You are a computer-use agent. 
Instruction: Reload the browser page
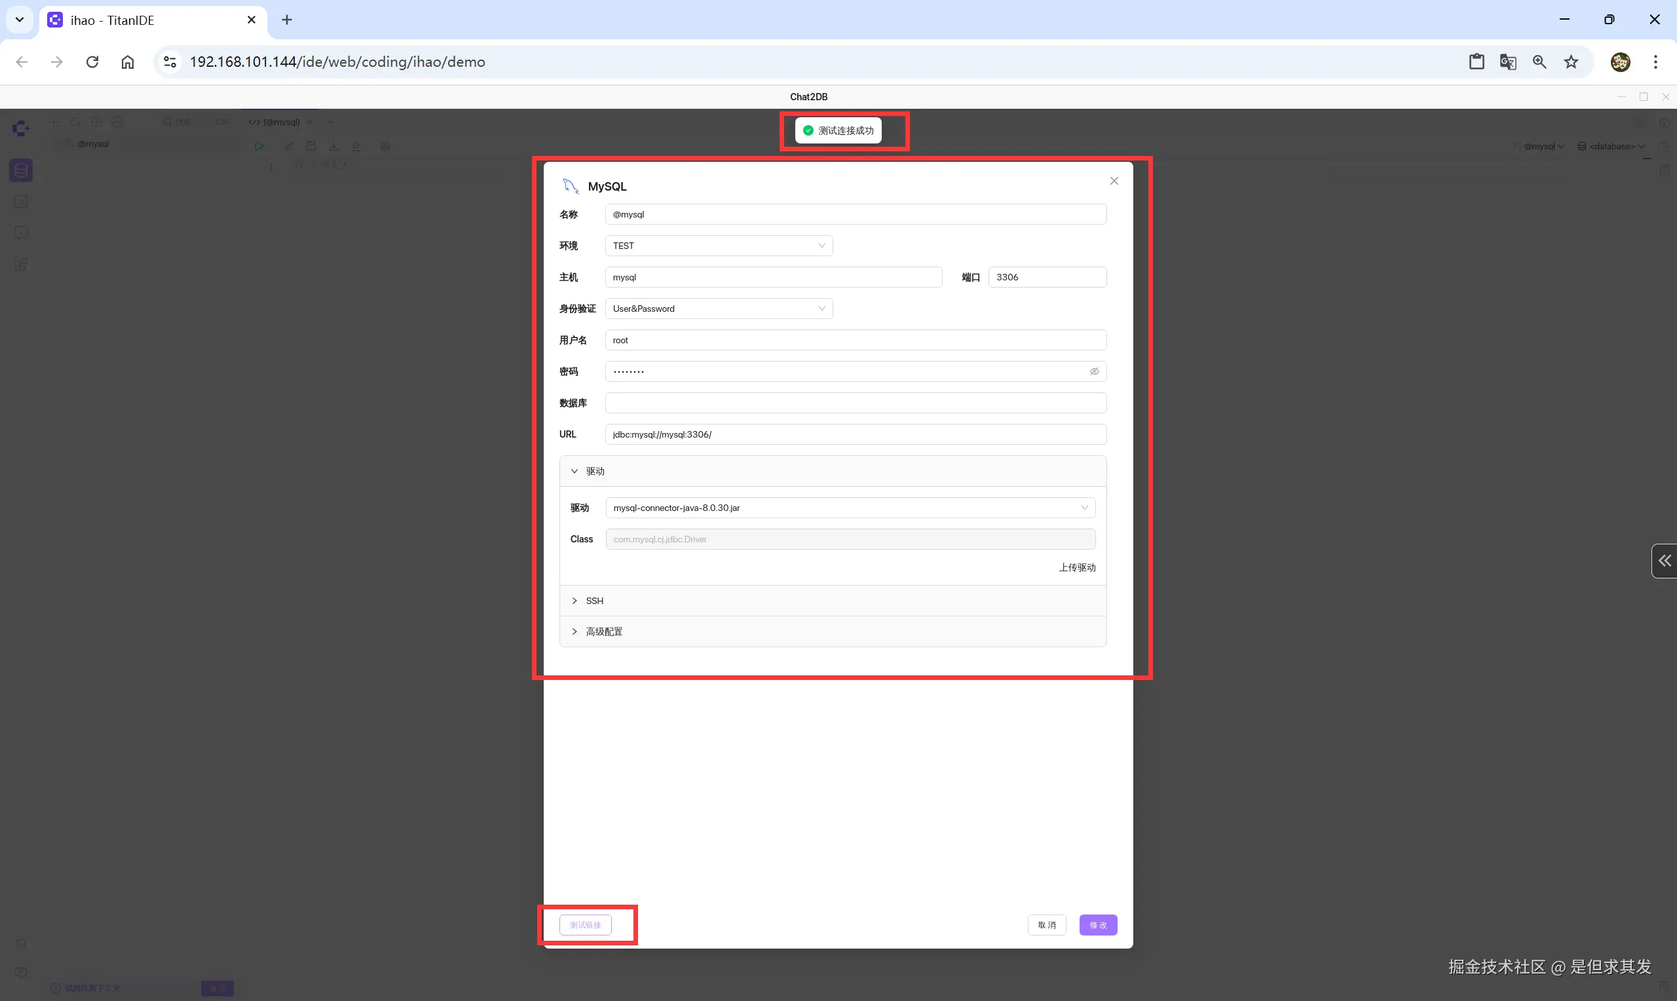click(92, 62)
